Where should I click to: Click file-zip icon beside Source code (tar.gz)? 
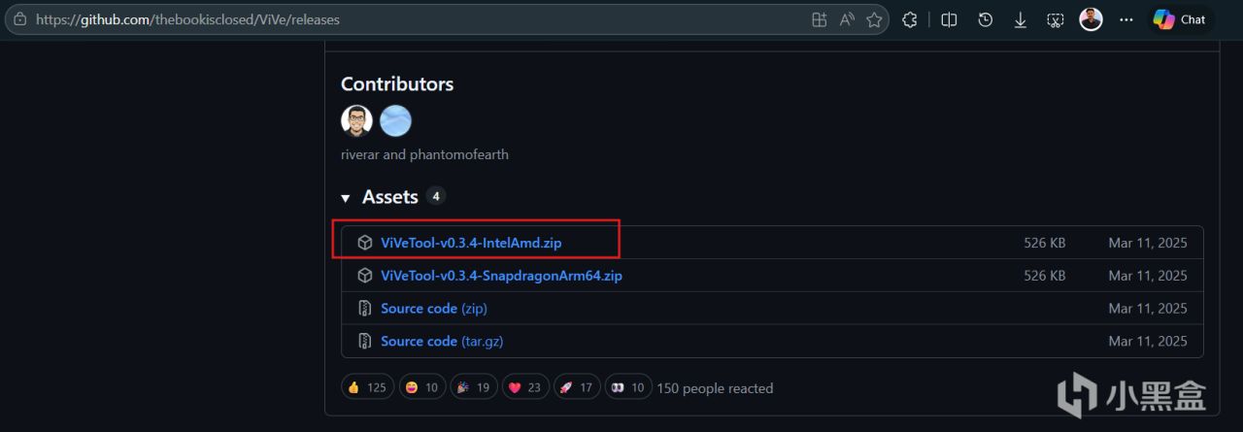365,342
